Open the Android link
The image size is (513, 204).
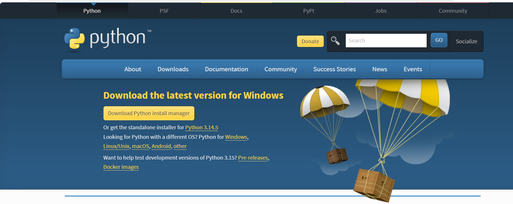(x=161, y=146)
